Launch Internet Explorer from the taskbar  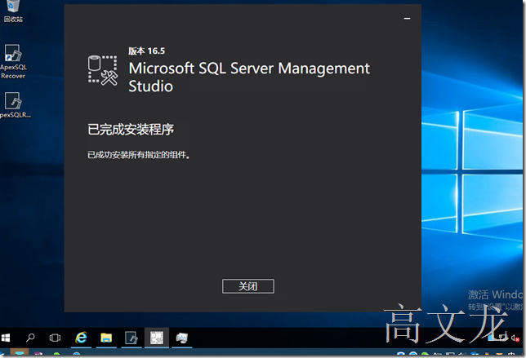(x=81, y=338)
